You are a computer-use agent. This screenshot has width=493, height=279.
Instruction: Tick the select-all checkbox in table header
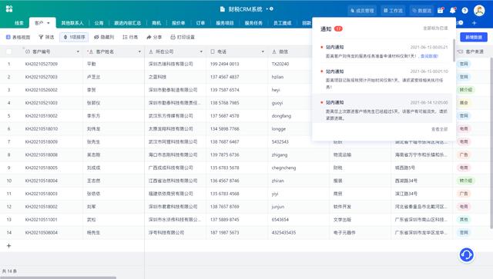8,51
